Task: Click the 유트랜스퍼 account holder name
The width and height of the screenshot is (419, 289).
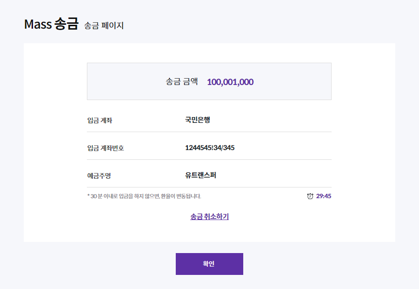Action: [x=201, y=175]
